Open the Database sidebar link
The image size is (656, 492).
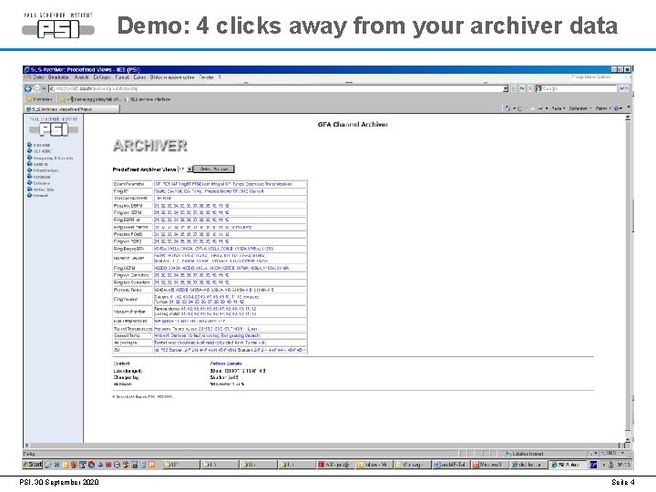click(x=41, y=183)
